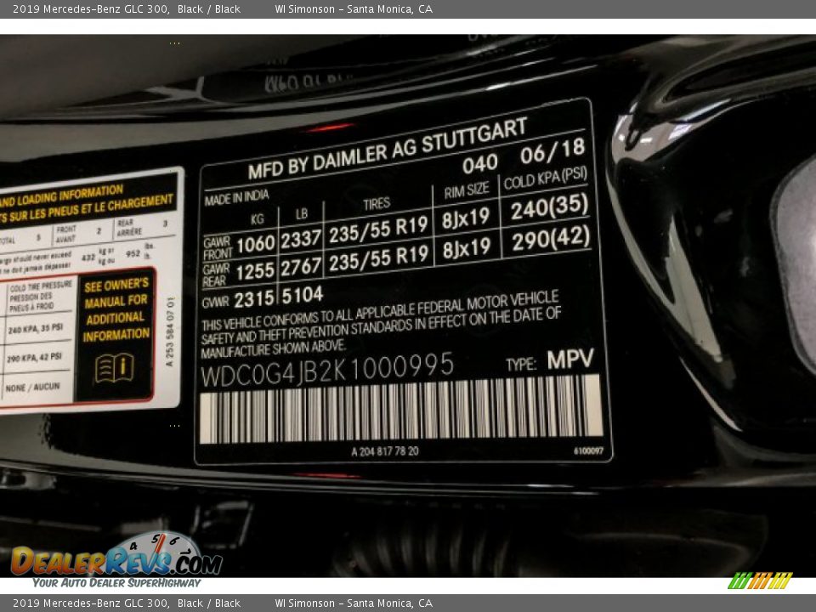
Task: Click the part number A 204 817 78 20
Action: (x=385, y=451)
